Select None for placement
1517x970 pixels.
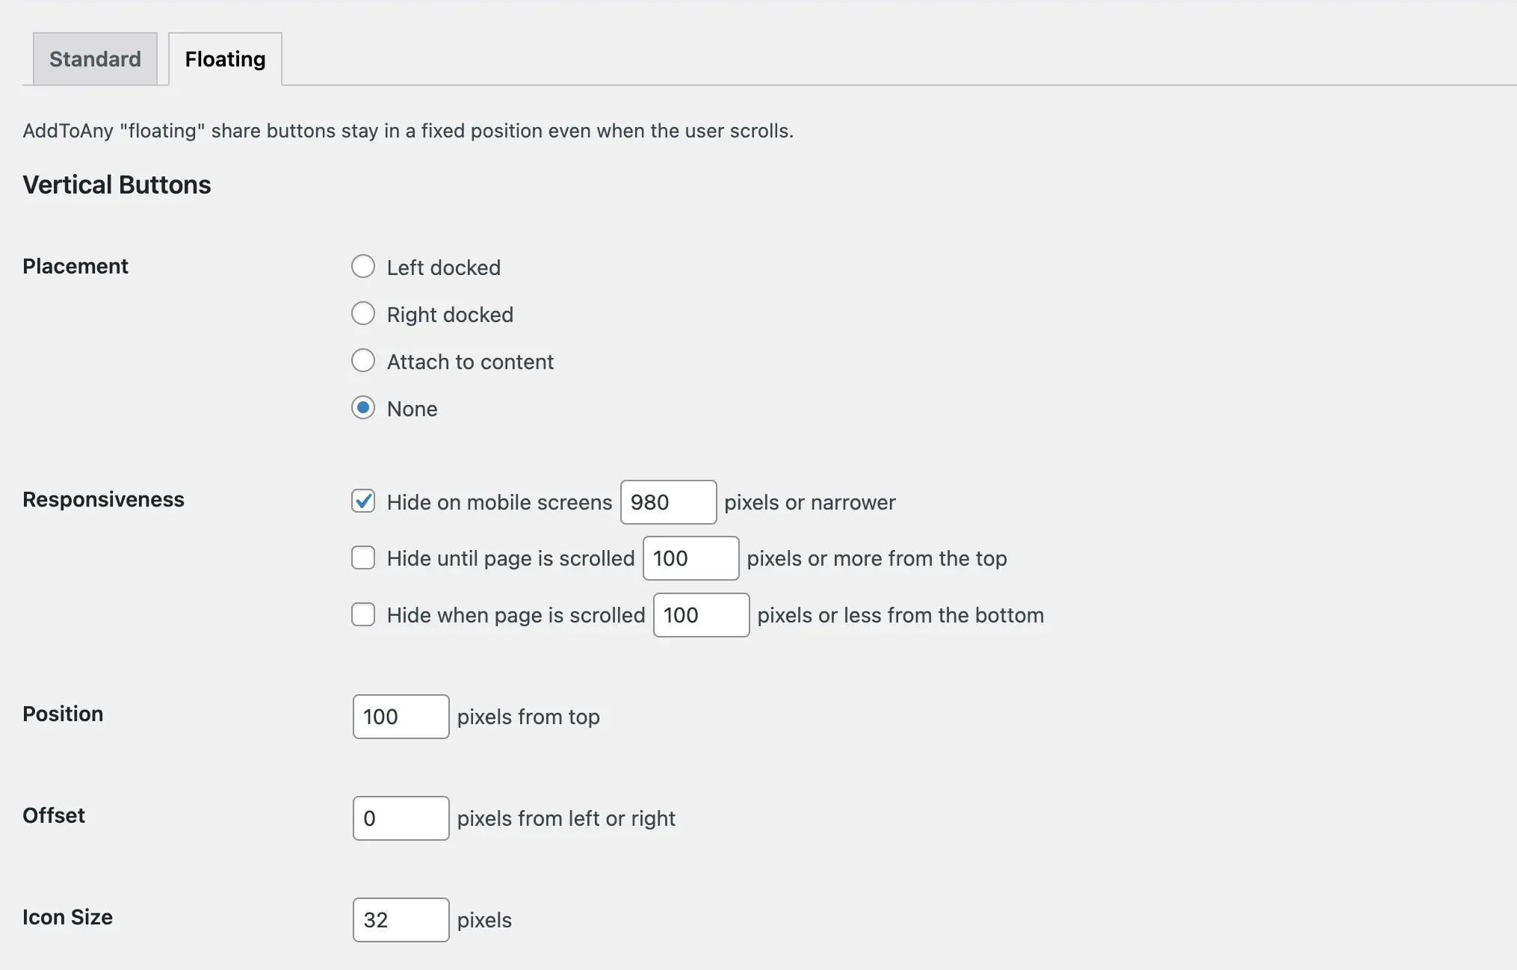point(363,407)
